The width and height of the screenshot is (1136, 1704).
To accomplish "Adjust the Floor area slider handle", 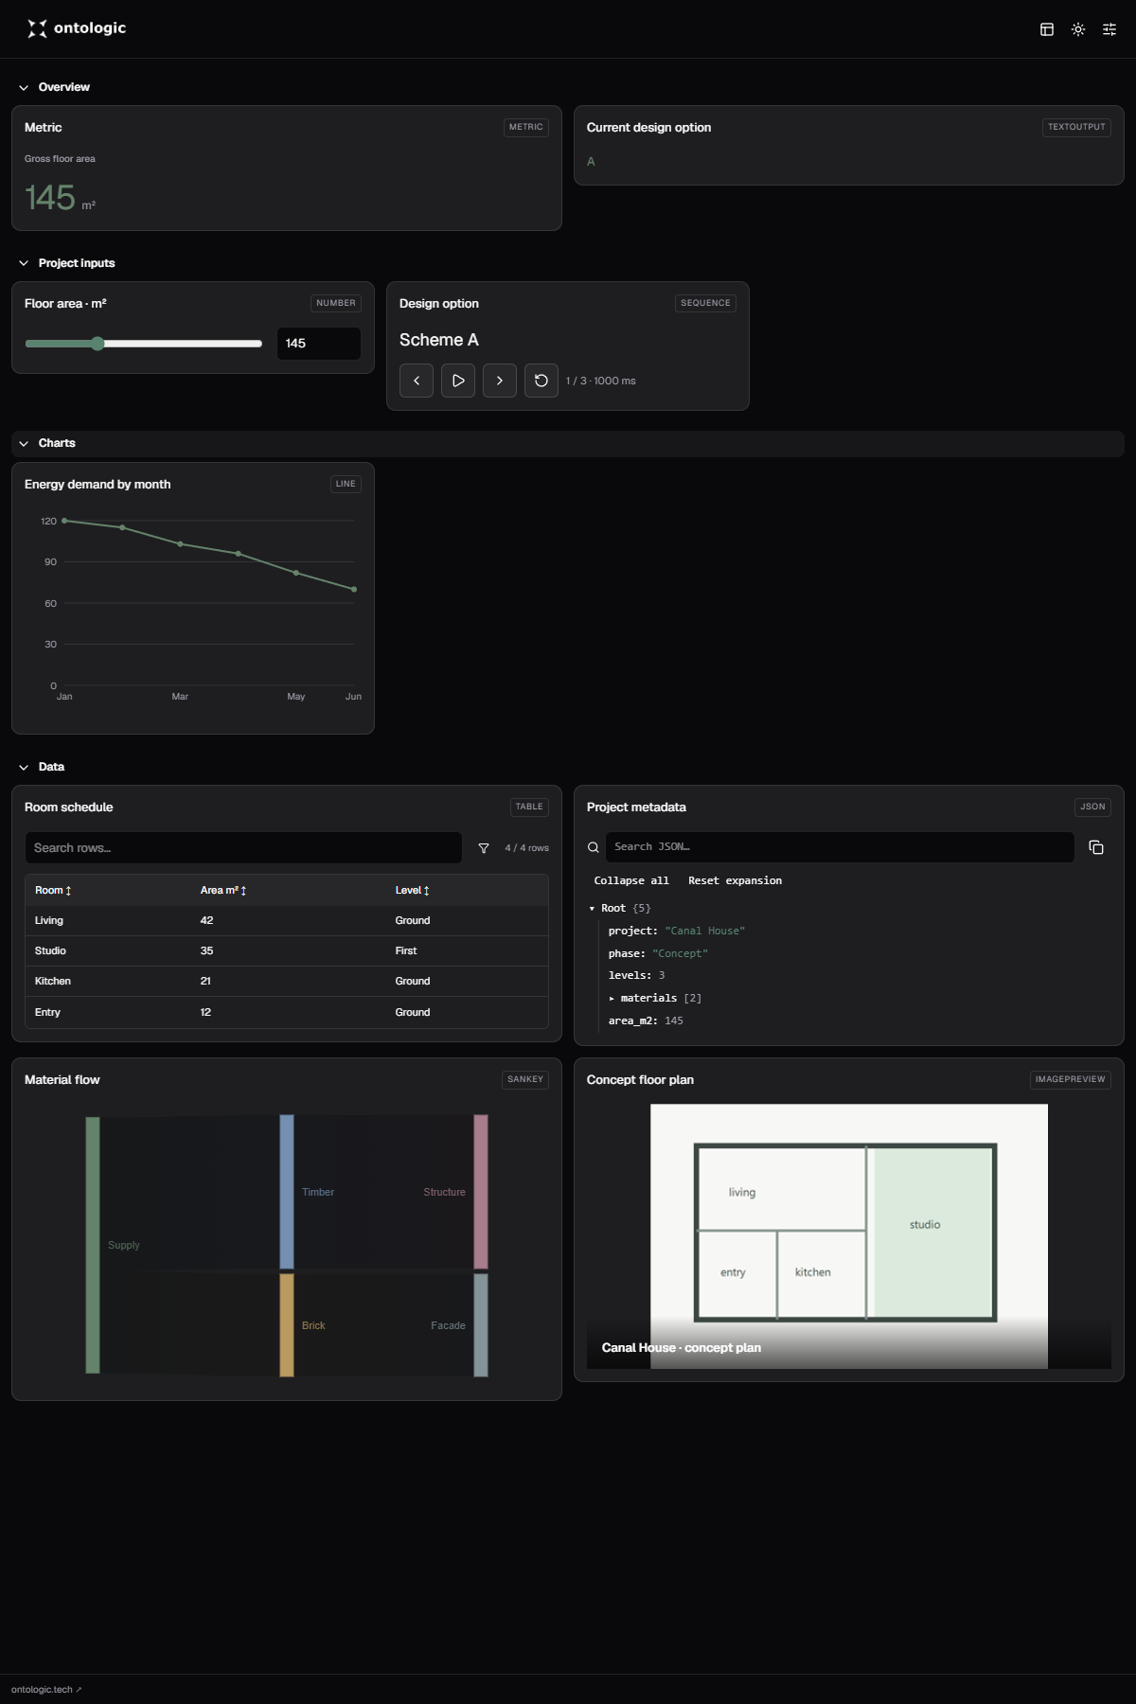I will [x=98, y=344].
